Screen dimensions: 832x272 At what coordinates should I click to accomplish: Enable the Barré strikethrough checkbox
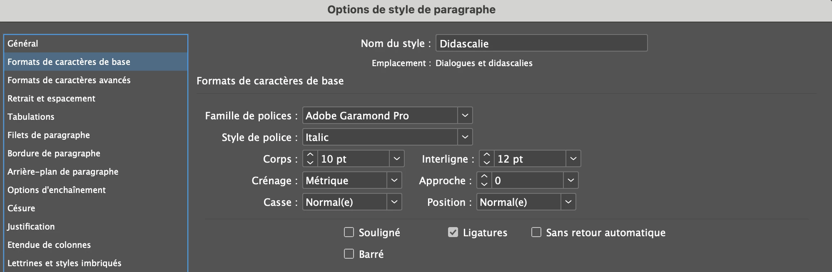click(x=349, y=254)
